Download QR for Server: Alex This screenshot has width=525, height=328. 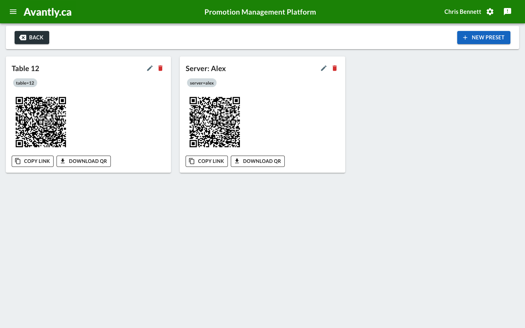pyautogui.click(x=258, y=161)
